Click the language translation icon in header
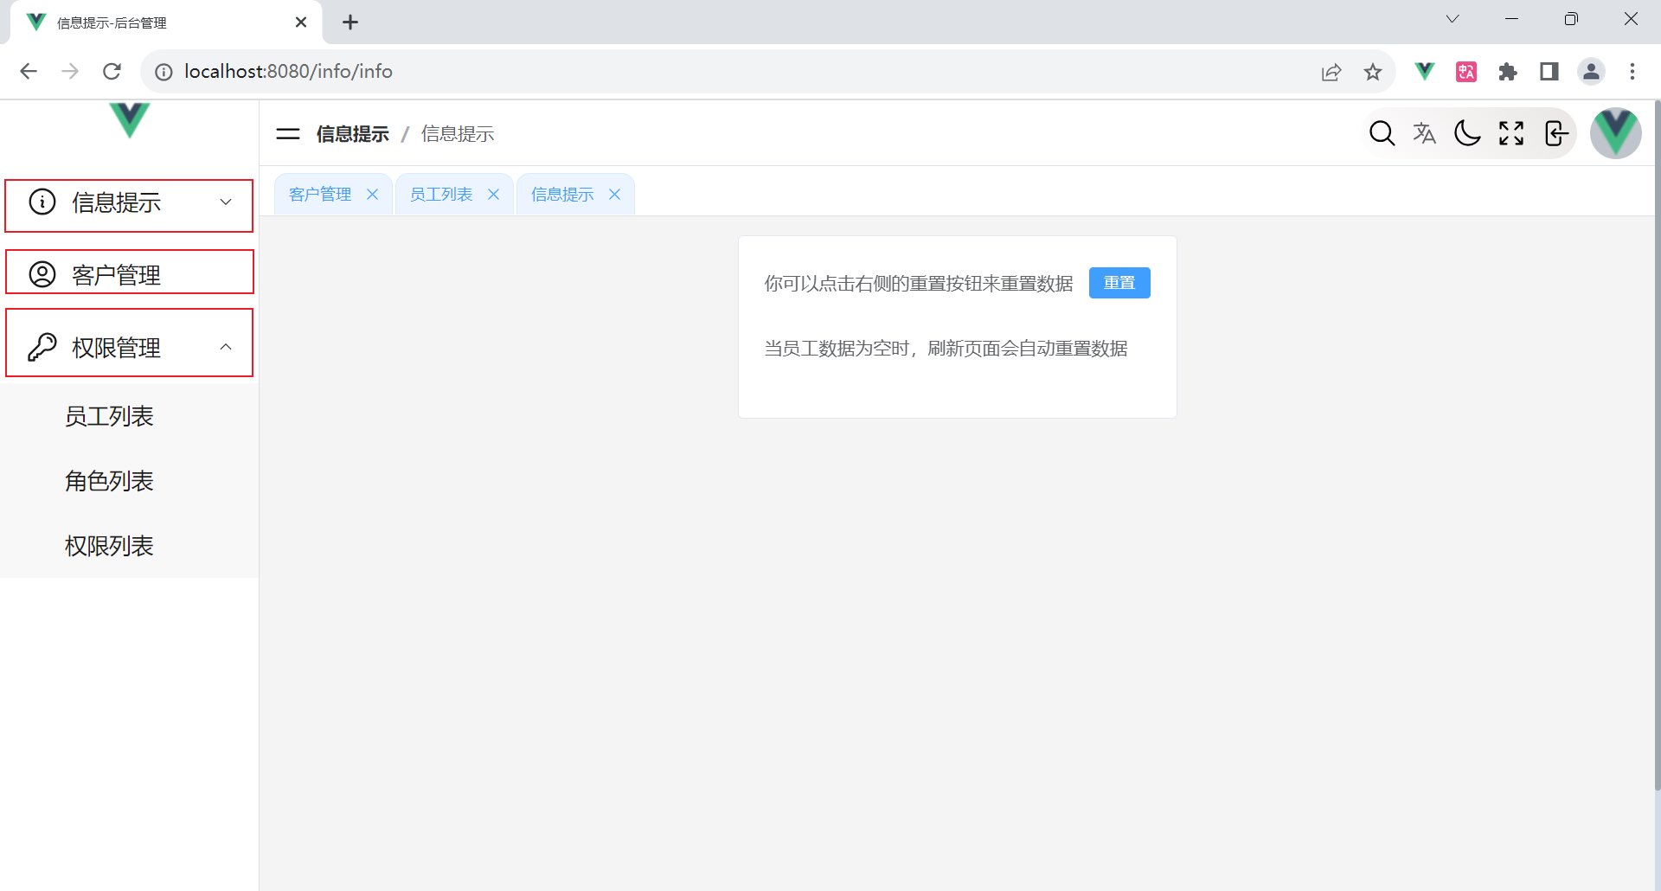 1424,133
